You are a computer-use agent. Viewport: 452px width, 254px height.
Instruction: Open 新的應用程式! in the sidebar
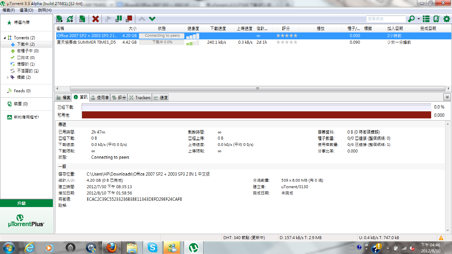pyautogui.click(x=26, y=117)
